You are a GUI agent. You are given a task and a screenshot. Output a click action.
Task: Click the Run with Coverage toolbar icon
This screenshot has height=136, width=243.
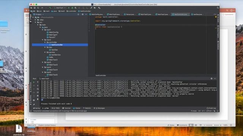76,8
